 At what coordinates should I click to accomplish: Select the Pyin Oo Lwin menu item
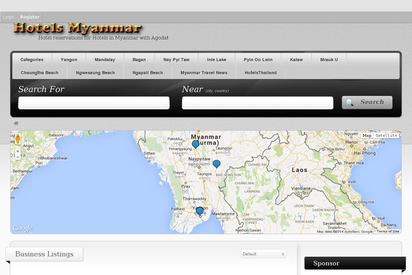(x=258, y=60)
